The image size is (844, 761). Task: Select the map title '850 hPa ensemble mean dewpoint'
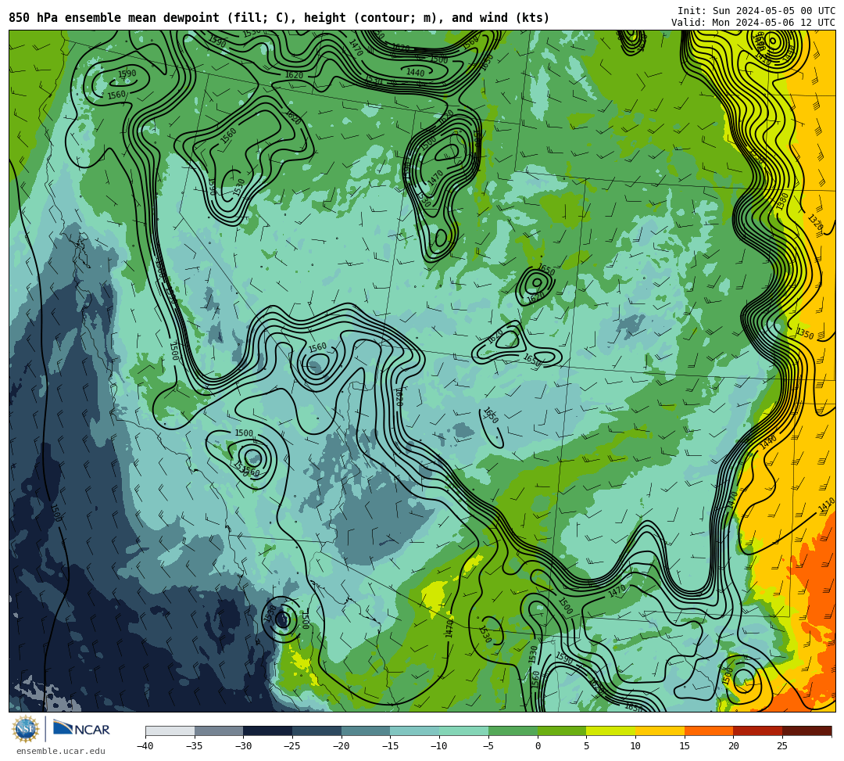(114, 18)
